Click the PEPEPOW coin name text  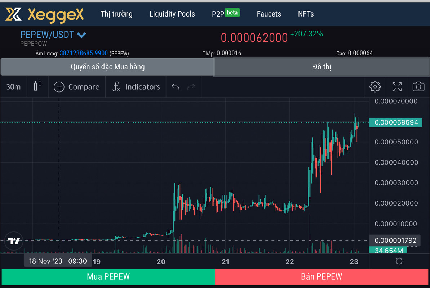pyautogui.click(x=34, y=44)
